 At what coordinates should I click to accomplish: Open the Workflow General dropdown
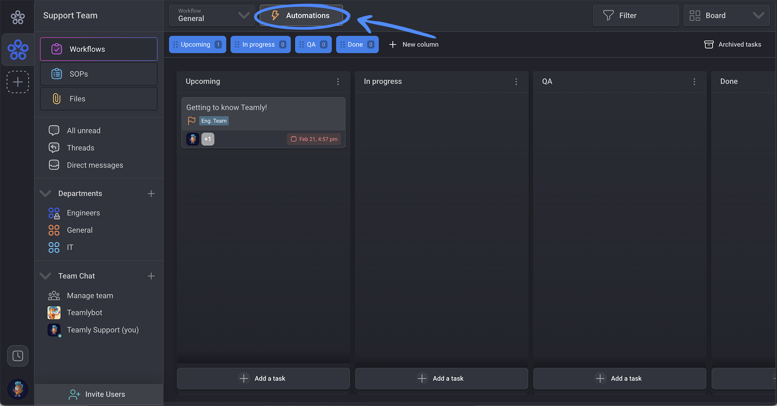(x=212, y=15)
